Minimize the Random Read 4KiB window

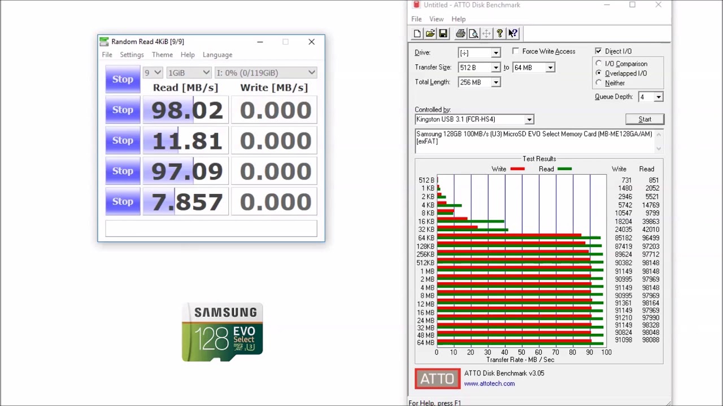pyautogui.click(x=260, y=42)
